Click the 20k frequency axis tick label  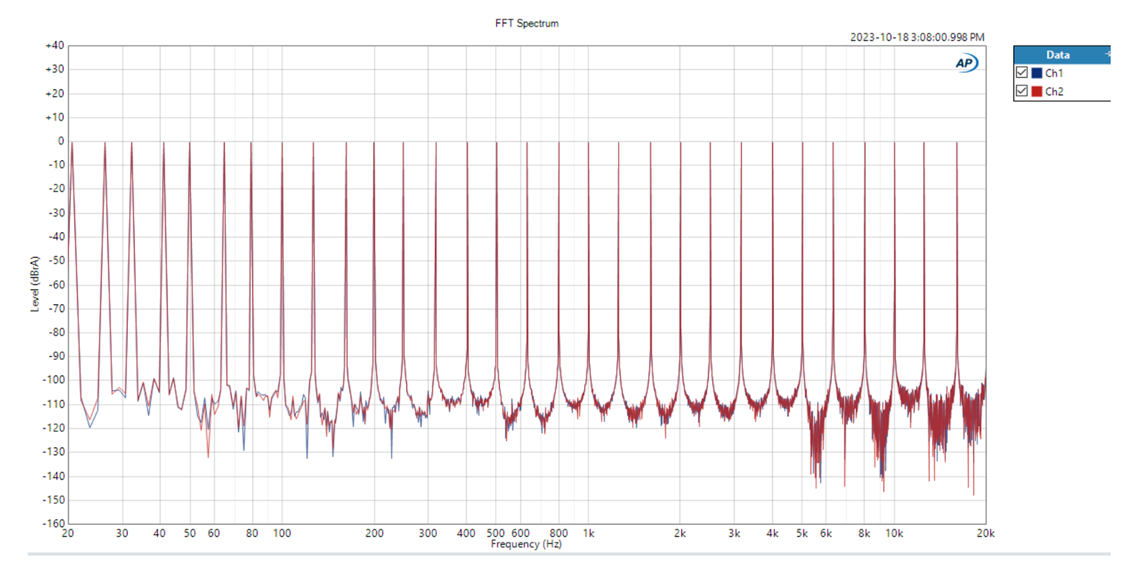click(985, 533)
